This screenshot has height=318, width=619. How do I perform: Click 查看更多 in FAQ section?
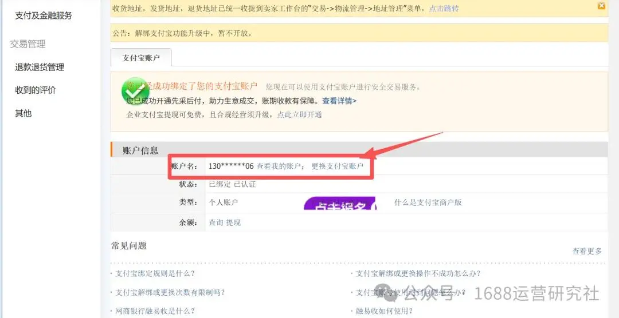point(587,251)
